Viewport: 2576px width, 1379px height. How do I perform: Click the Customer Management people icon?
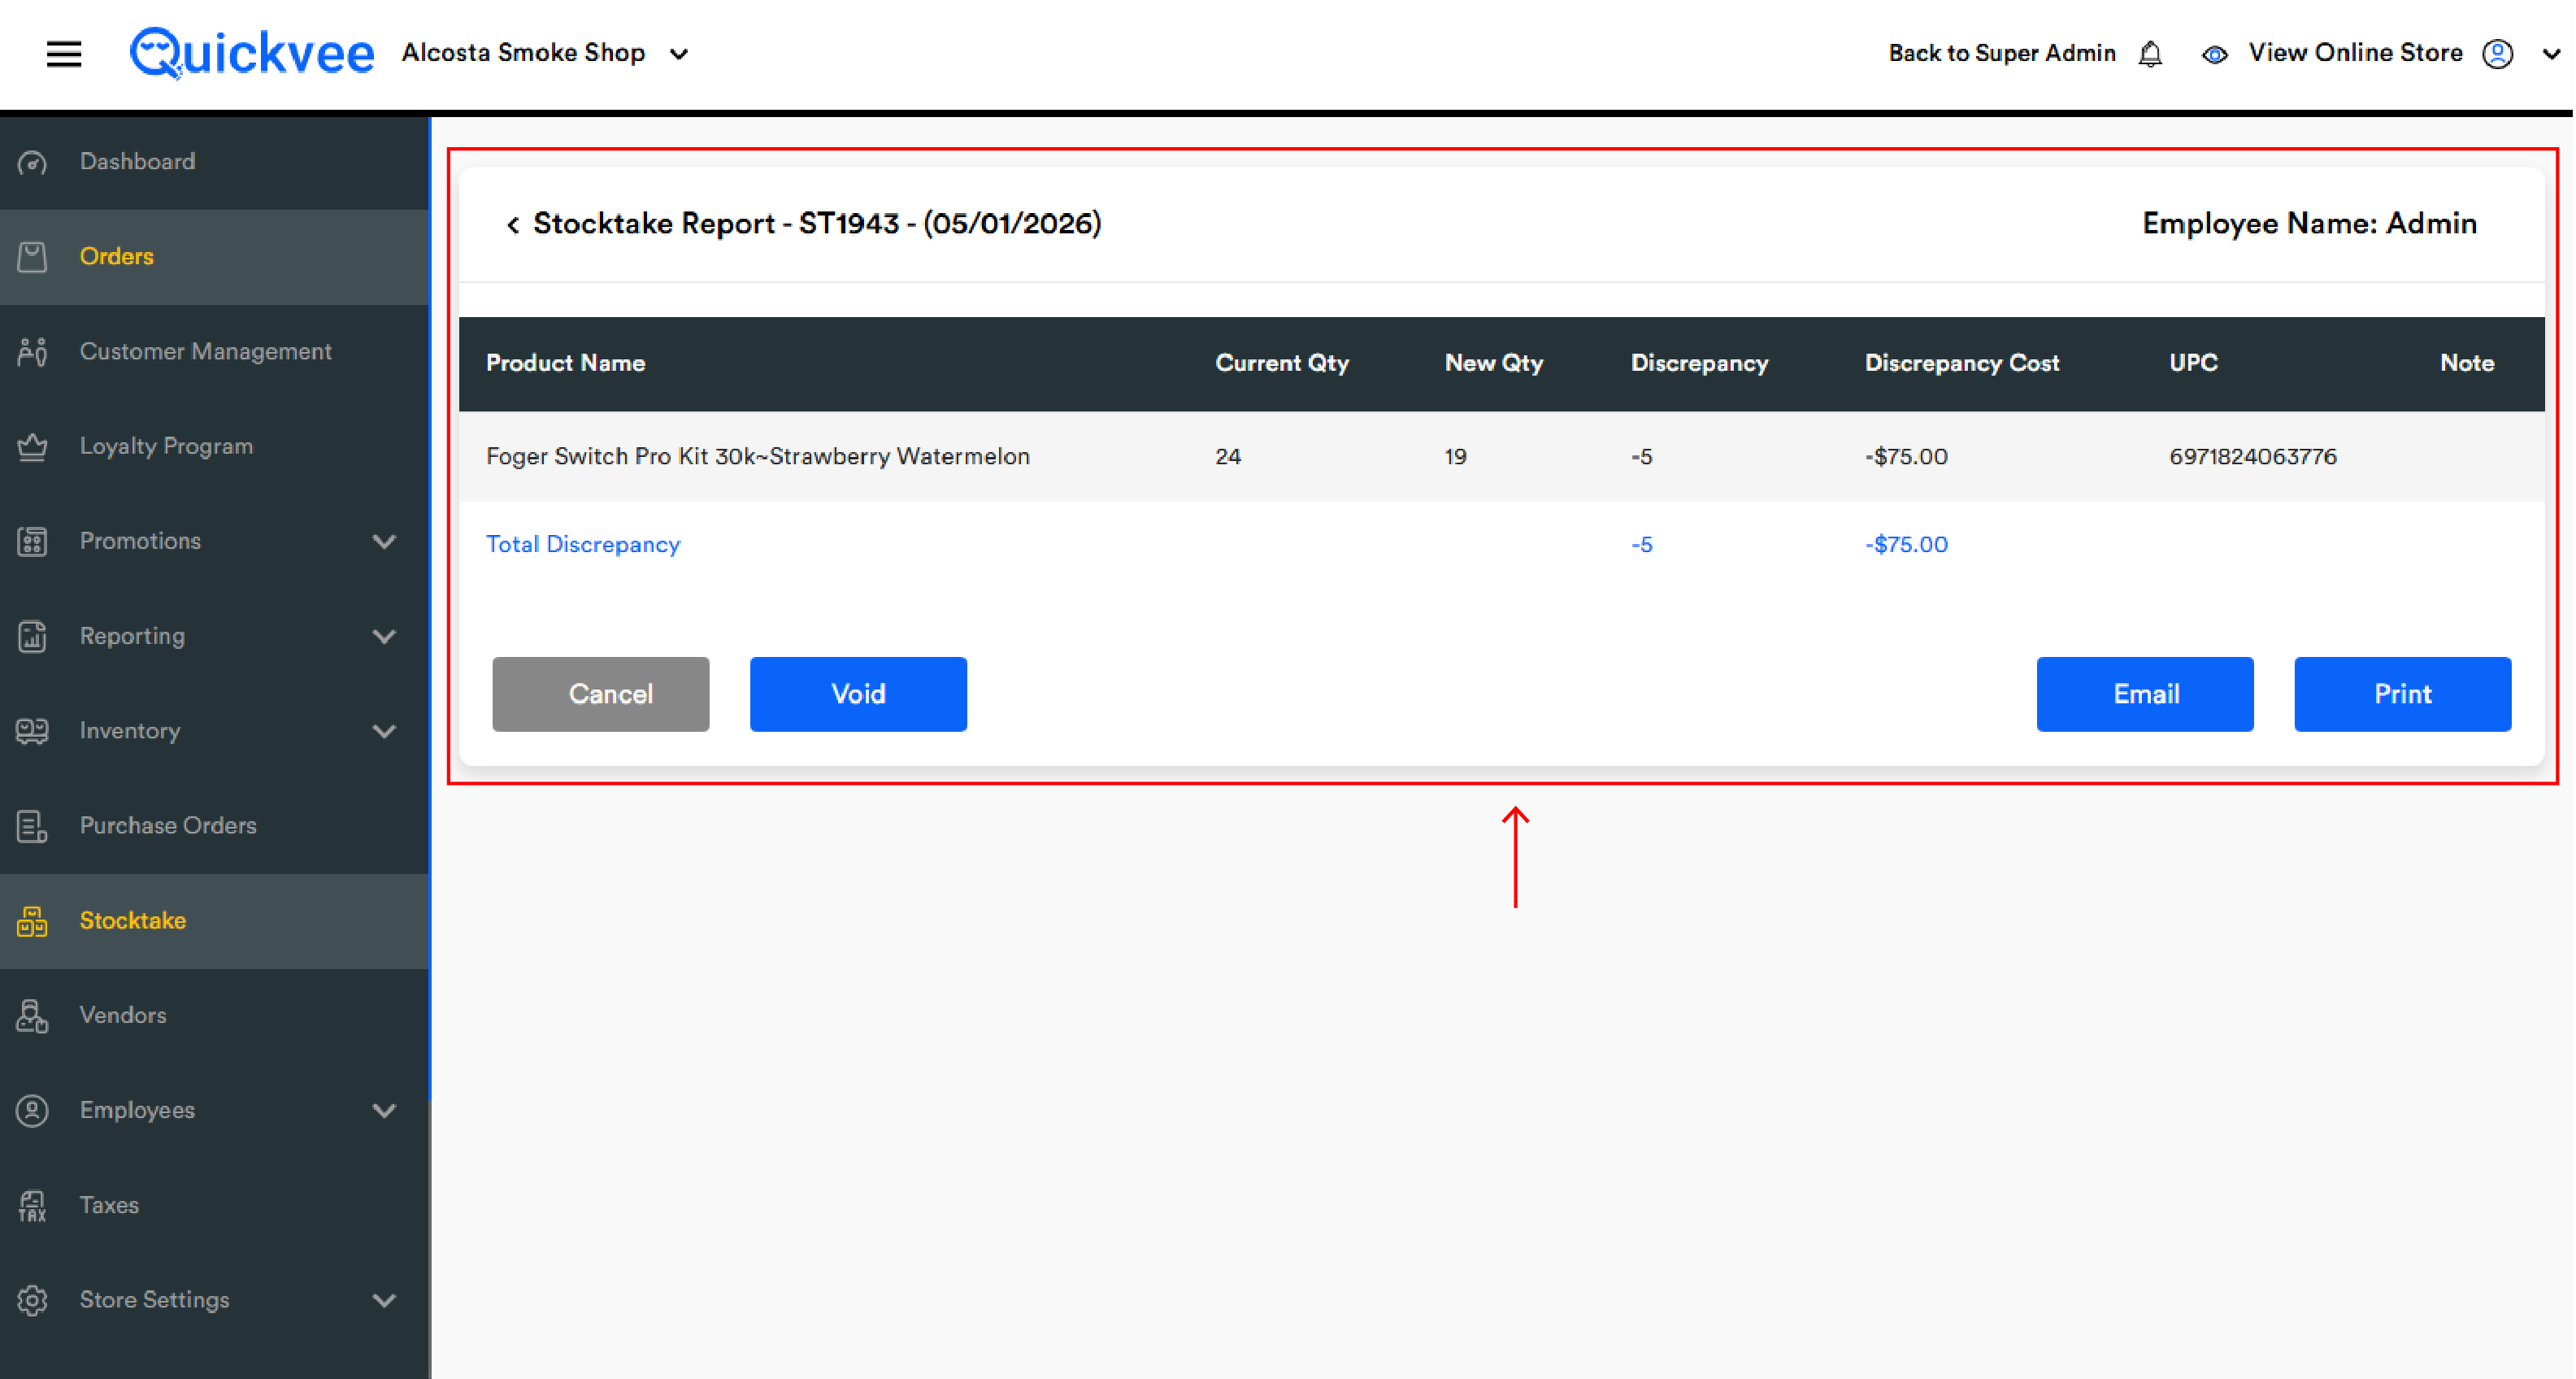point(32,352)
